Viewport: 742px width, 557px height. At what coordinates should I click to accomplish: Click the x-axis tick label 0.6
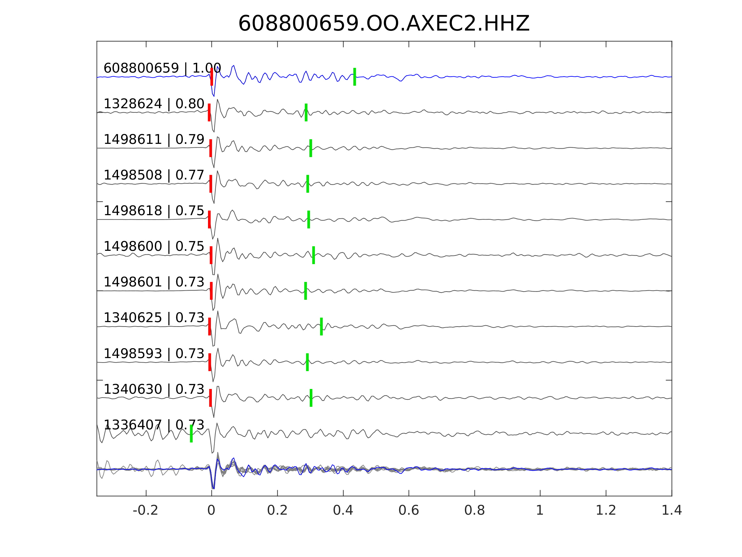point(409,510)
